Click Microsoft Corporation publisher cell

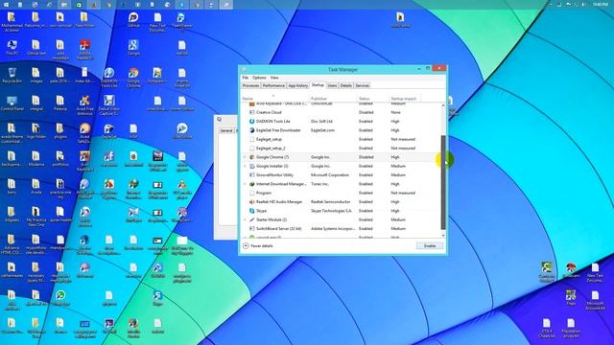tap(330, 174)
